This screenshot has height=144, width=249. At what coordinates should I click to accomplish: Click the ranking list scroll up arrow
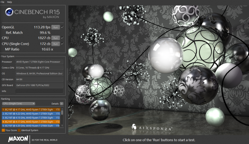click(62, 109)
